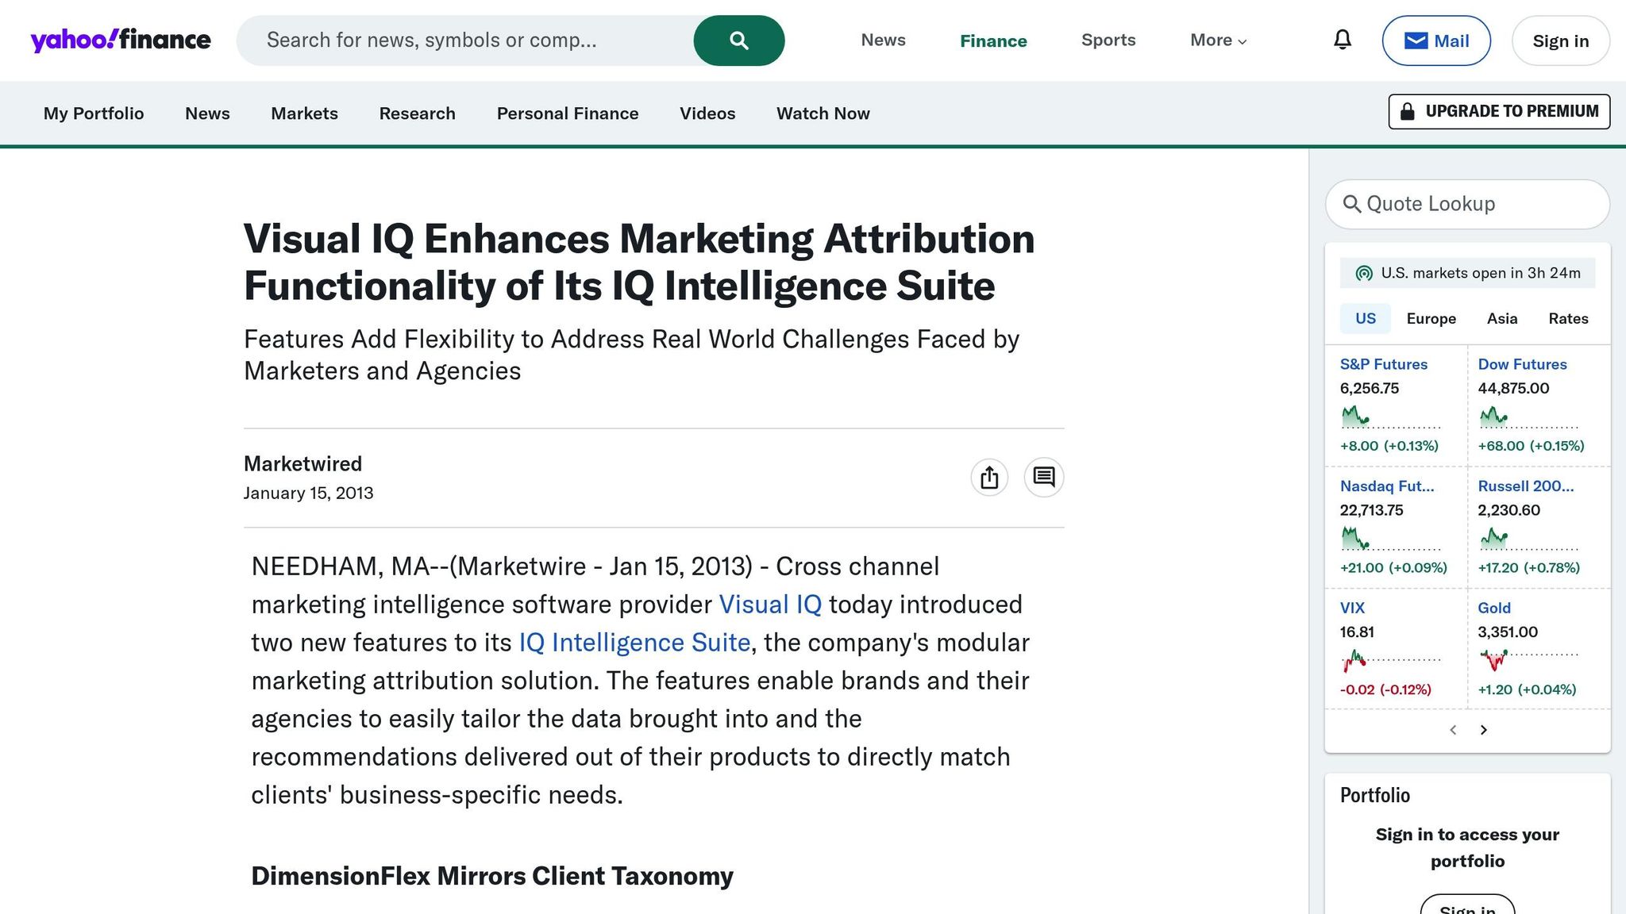Open Finance in the top header
This screenshot has width=1626, height=914.
click(993, 41)
